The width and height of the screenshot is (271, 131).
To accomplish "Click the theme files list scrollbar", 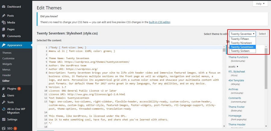I will [x=266, y=69].
